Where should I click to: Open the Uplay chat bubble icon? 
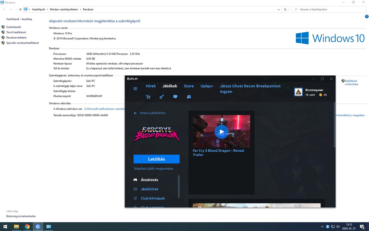pyautogui.click(x=175, y=97)
